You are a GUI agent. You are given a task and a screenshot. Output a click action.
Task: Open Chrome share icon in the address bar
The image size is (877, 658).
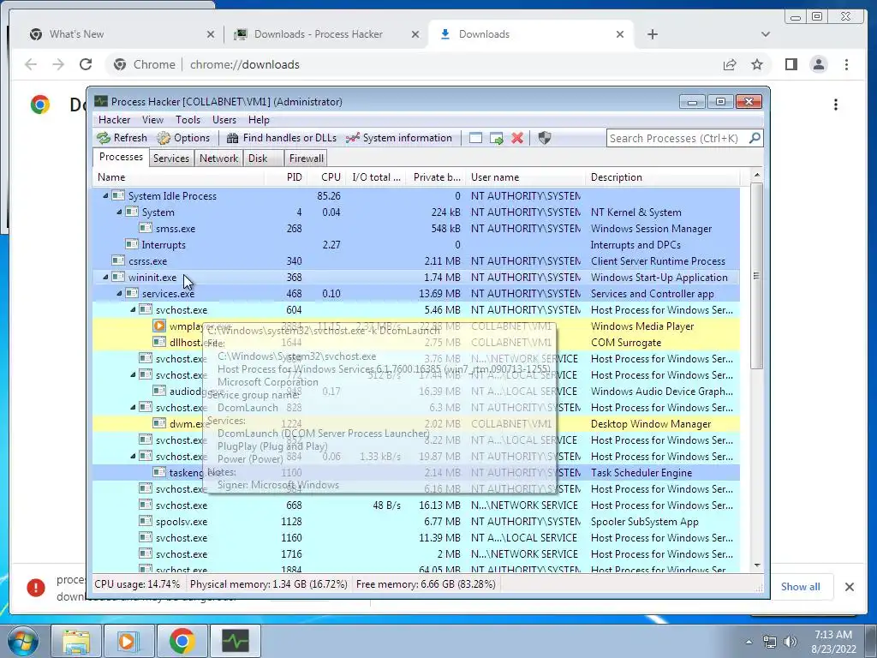(x=730, y=64)
